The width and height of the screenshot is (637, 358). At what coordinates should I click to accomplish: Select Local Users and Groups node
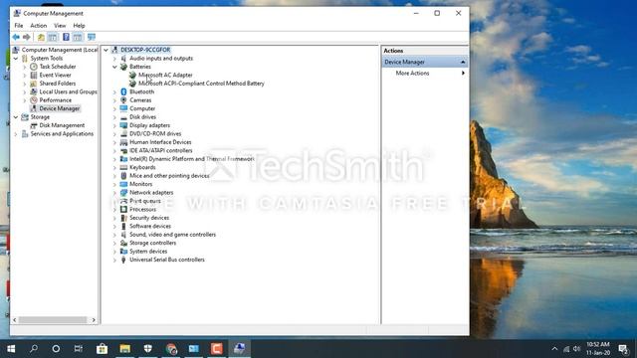[x=68, y=91]
